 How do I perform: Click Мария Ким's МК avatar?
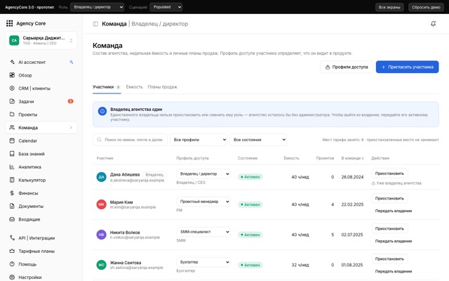[101, 204]
